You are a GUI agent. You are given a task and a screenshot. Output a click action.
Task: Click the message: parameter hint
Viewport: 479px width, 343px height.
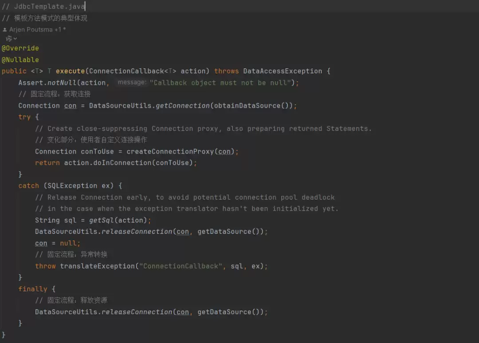pos(132,83)
